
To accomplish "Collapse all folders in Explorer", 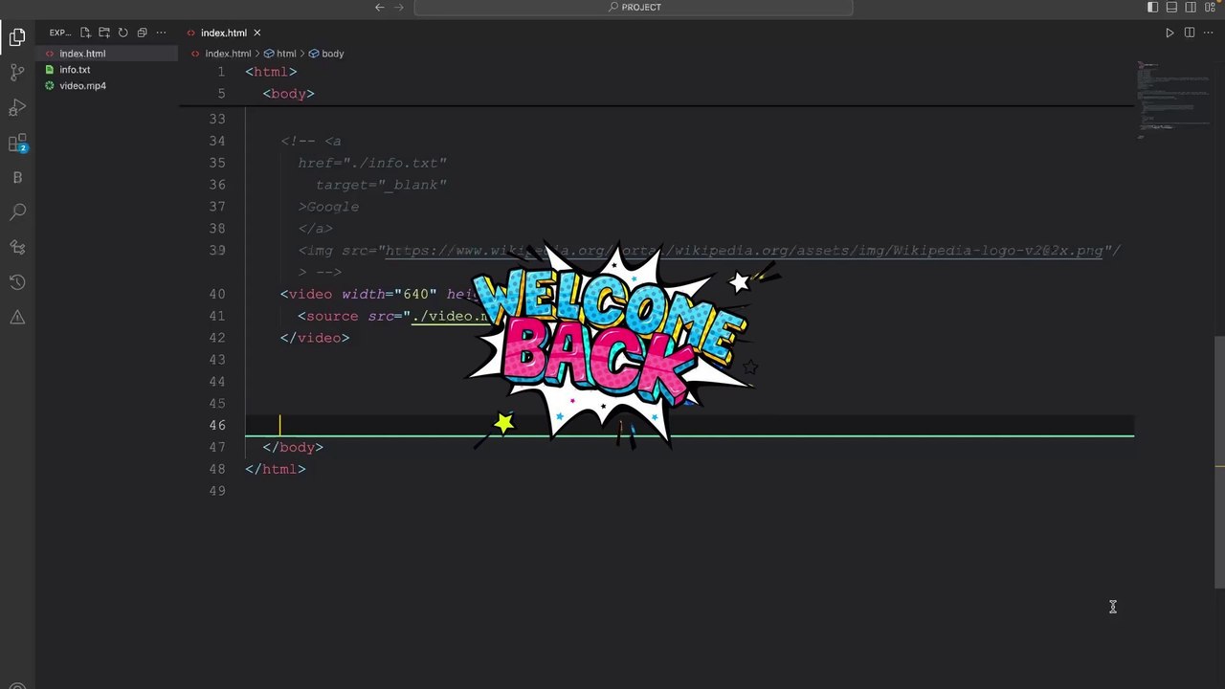I will point(142,33).
